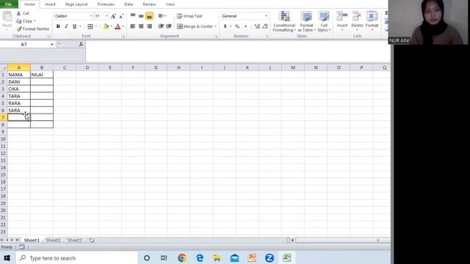Viewport: 470px width, 264px height.
Task: Toggle Underline formatting
Action: [74, 26]
